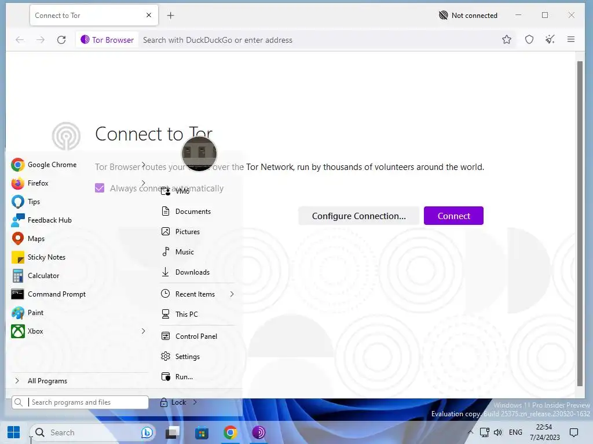Expand the Firefox jump list arrow
Screen dimensions: 593x444
(x=144, y=183)
